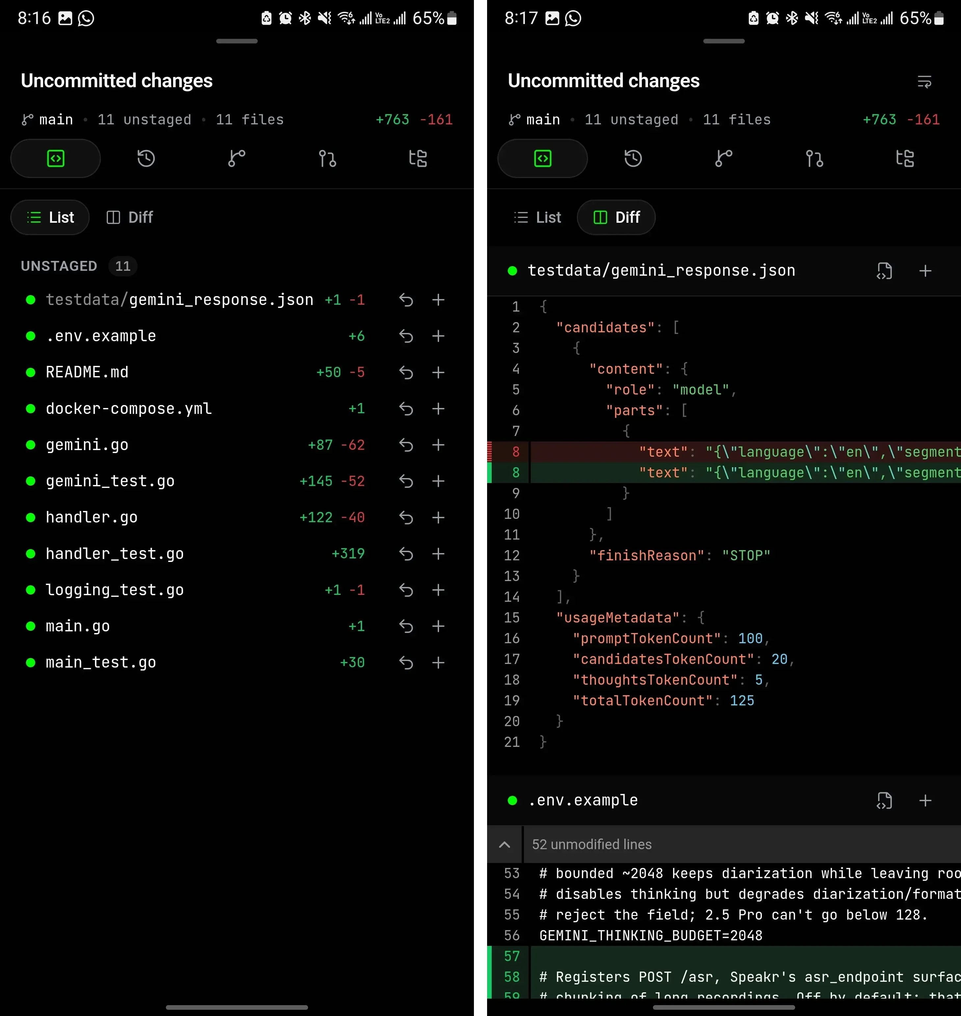Tap the WhatsApp status icon in left screen
This screenshot has height=1016, width=961.
point(86,18)
